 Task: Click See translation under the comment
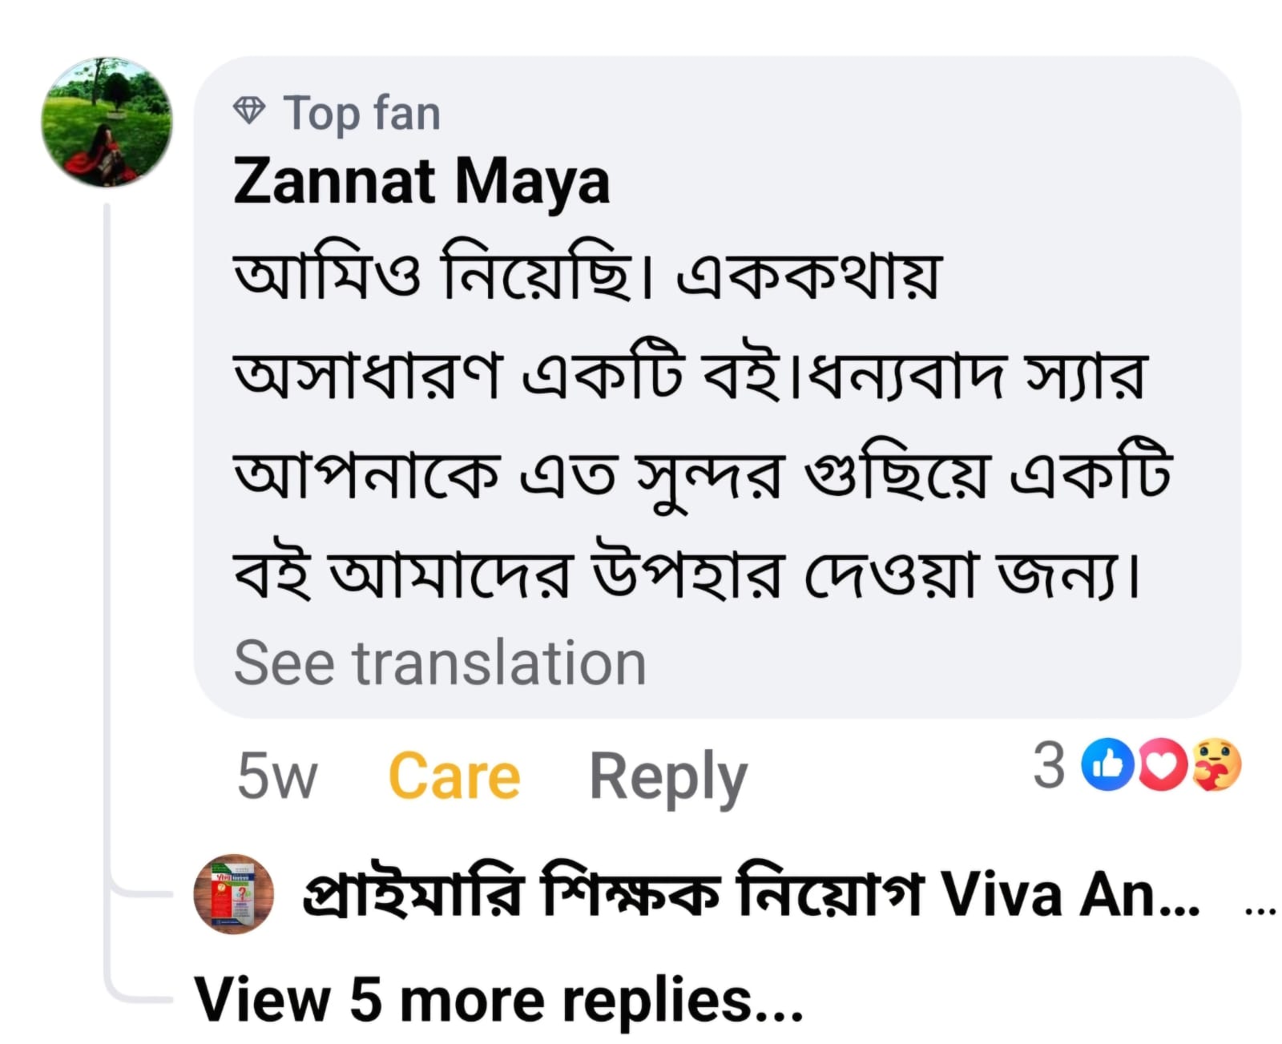click(440, 663)
